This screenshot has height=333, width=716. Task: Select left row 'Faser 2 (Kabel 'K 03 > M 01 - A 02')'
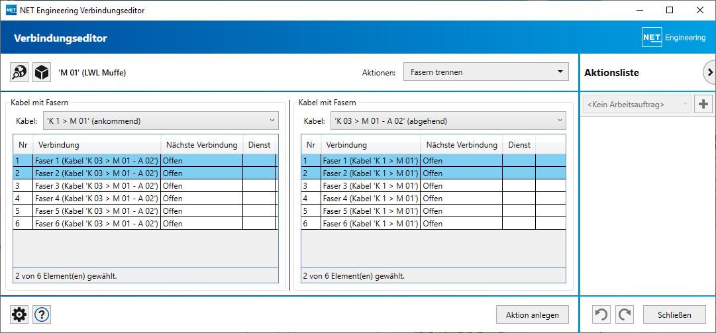point(145,173)
